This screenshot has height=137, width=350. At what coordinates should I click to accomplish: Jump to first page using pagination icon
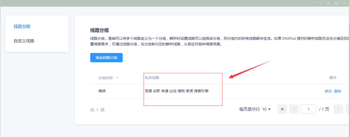(282, 109)
